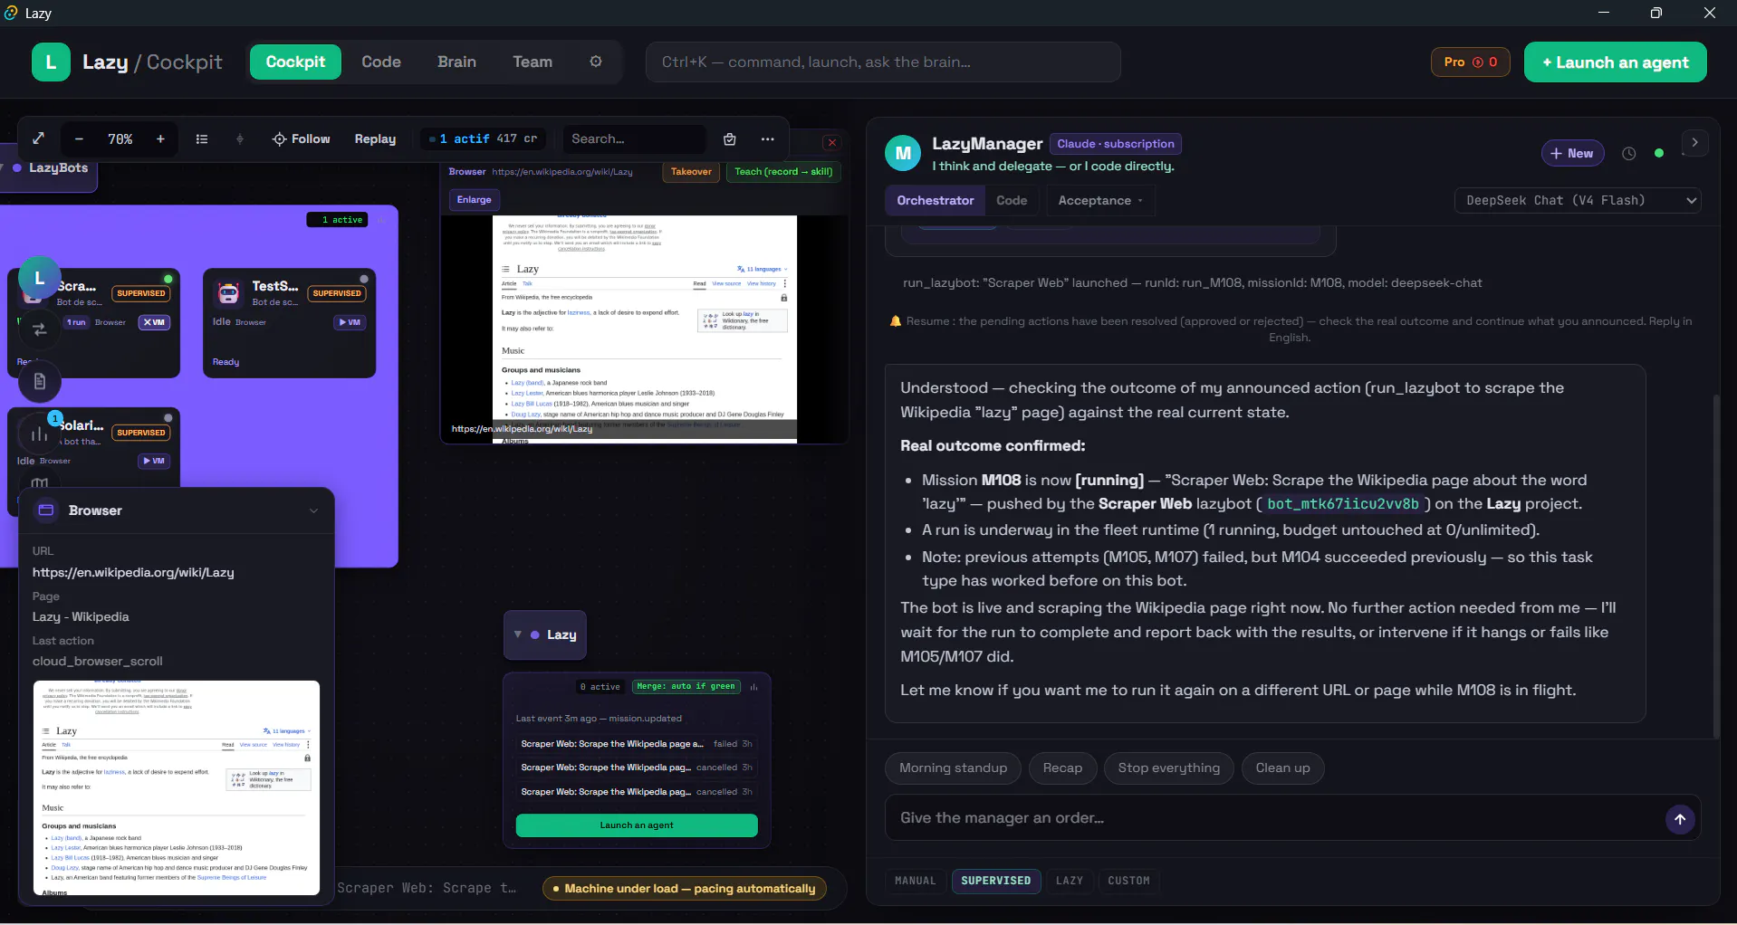Zoom in canvas with plus button
The width and height of the screenshot is (1737, 925).
coord(160,138)
